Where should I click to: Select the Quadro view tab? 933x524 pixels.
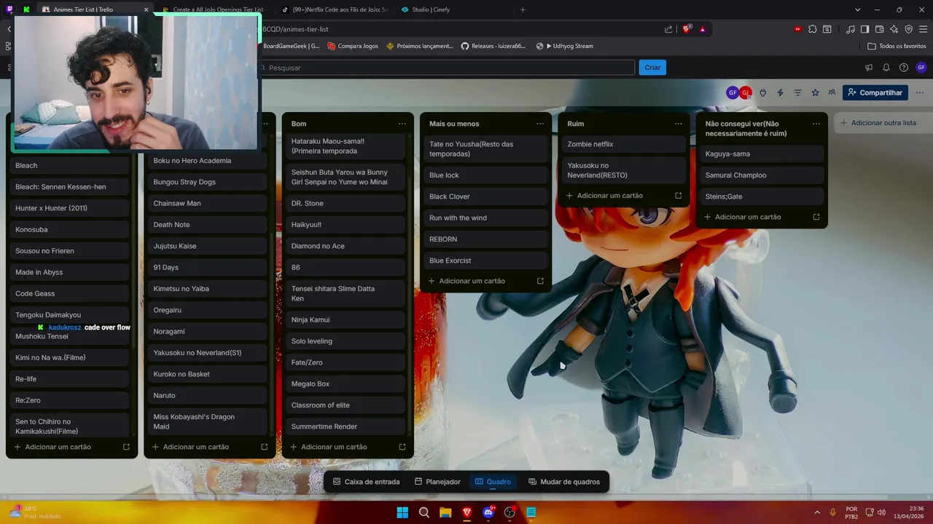493,482
